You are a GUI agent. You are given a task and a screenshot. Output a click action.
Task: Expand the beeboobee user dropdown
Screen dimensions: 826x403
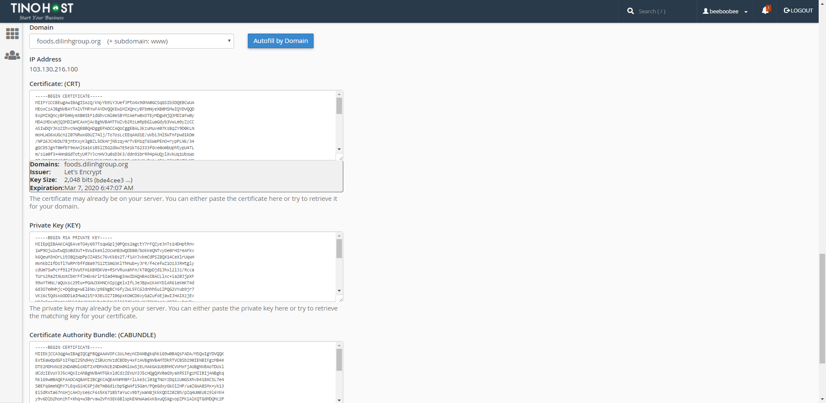(x=725, y=11)
